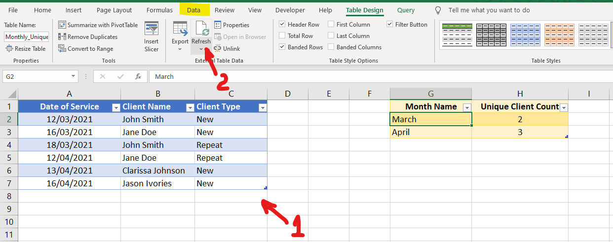Switch to the View tab
This screenshot has width=613, height=242.
(255, 10)
